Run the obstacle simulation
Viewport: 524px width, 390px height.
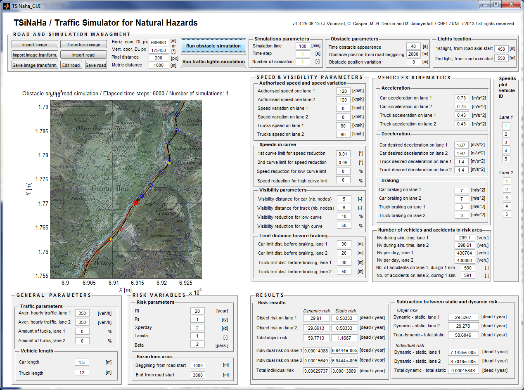tap(213, 46)
